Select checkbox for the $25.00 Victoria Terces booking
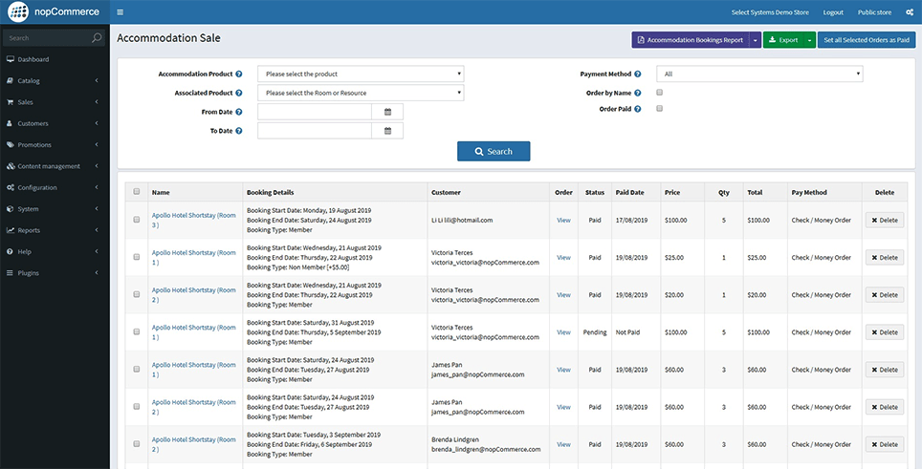This screenshot has height=469, width=922. click(137, 257)
